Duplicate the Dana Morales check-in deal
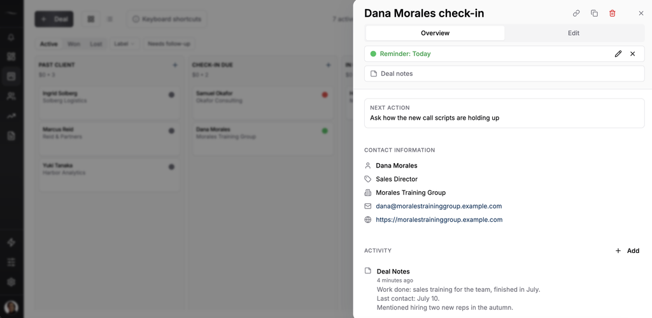 (x=594, y=13)
